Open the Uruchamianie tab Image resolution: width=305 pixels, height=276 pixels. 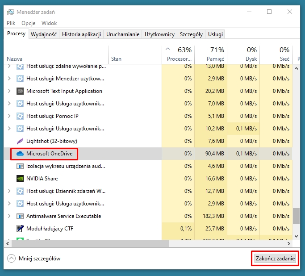coord(123,34)
